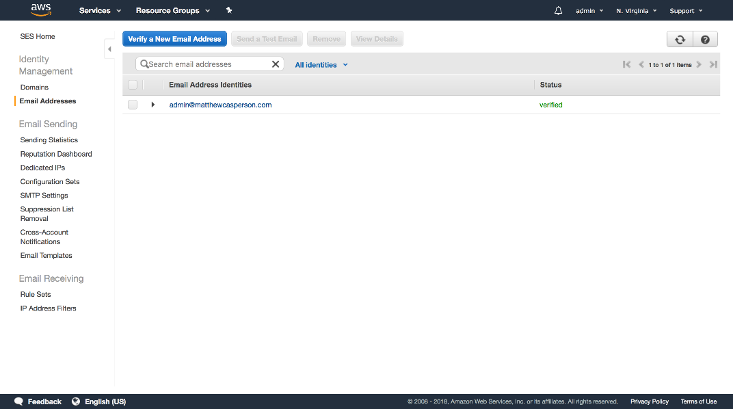
Task: Expand the admin@matthewcasperson.com row details
Action: coord(153,105)
